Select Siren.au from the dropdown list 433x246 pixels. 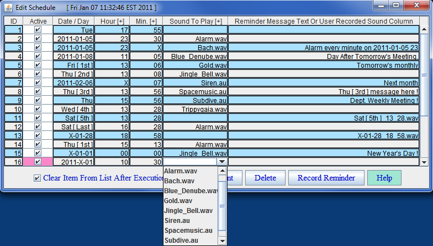[177, 221]
